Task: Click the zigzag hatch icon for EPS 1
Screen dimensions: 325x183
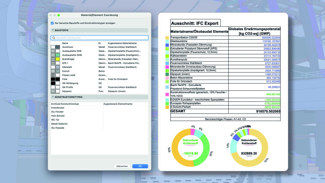Action: (x=53, y=63)
